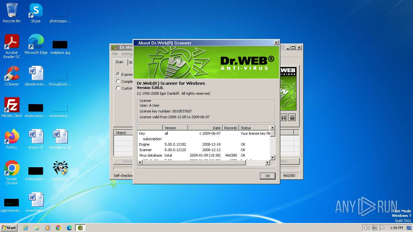The image size is (413, 232).
Task: Sort by the Status column header
Action: click(255, 128)
